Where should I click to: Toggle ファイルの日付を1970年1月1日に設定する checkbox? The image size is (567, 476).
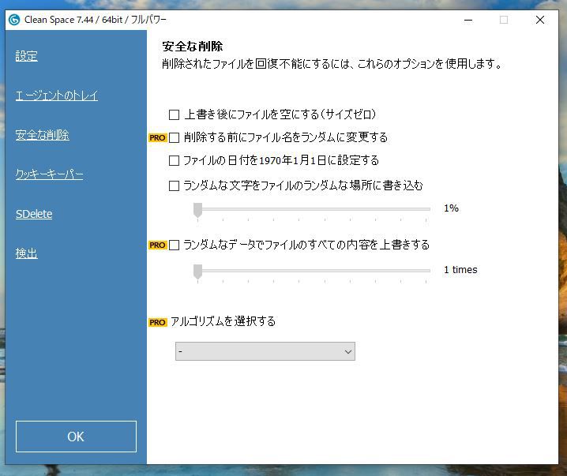[x=174, y=160]
